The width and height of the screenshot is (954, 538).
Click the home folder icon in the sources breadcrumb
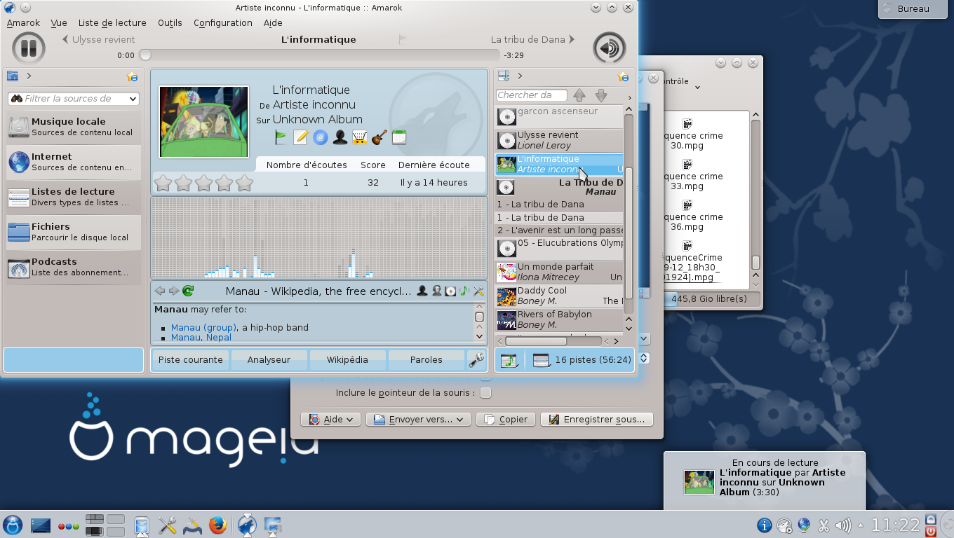[13, 76]
